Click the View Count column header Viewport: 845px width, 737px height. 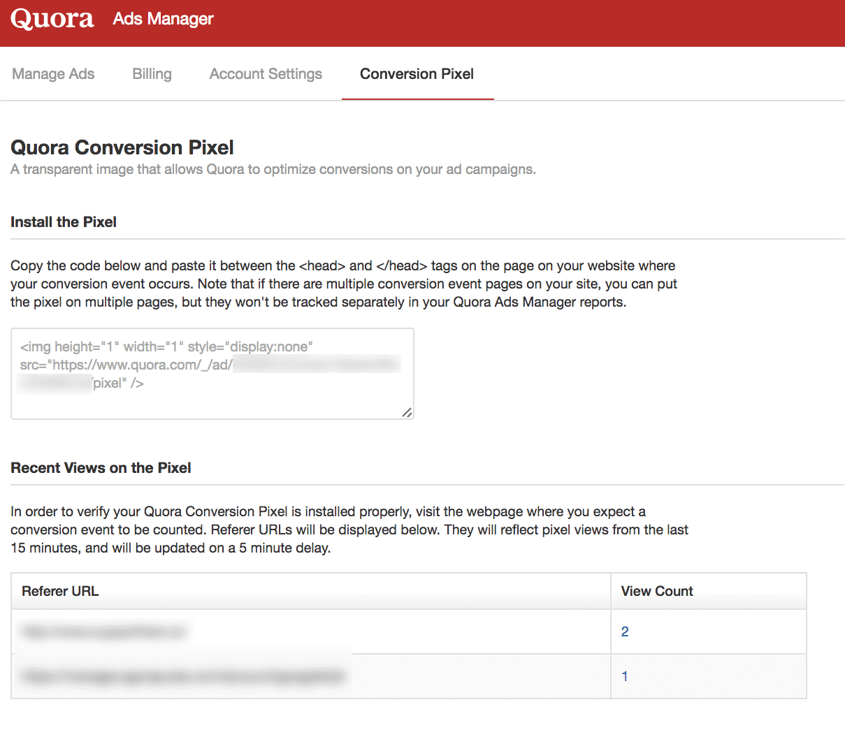tap(656, 591)
